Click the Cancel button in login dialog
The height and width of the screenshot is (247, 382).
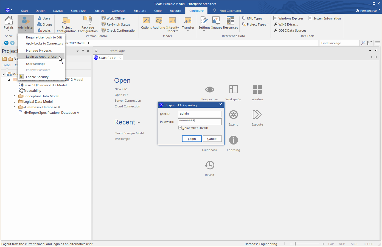pos(212,139)
